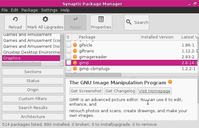Click the Search magnifier icon
Image resolution: width=199 pixels, height=128 pixels.
point(129,22)
